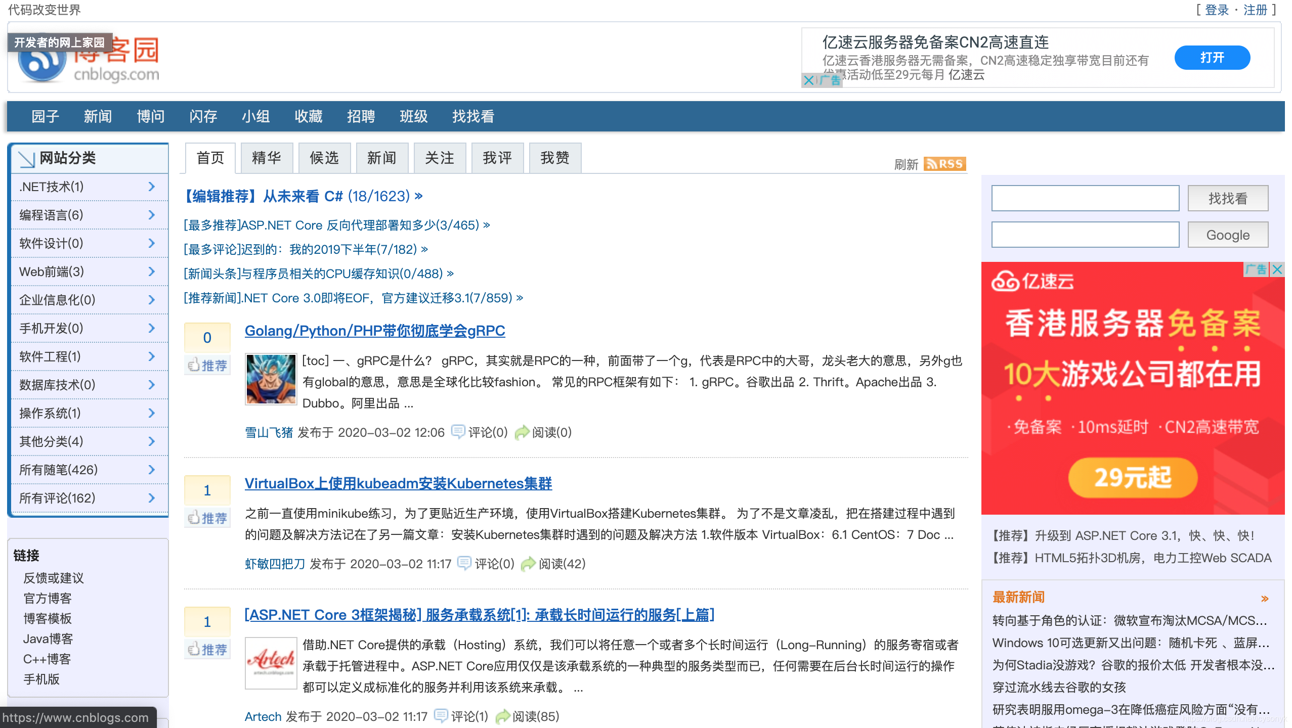Click the blue 打开 ad button
Image resolution: width=1292 pixels, height=728 pixels.
point(1212,58)
